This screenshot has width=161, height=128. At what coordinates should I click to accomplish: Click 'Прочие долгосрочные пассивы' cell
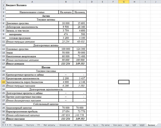[x=32, y=97]
